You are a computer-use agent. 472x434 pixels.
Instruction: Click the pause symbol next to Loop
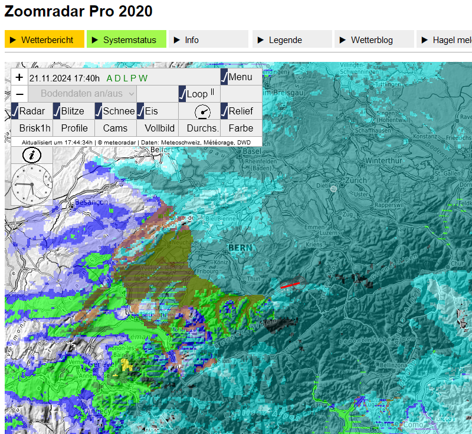pos(212,92)
